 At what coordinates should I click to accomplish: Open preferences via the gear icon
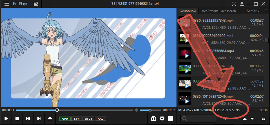click(162, 119)
